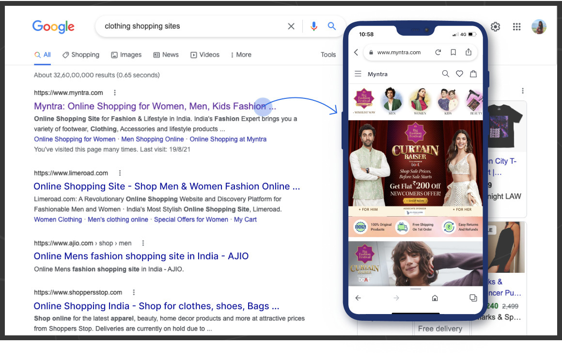Click the https://www.myntra.com URL text

pyautogui.click(x=68, y=93)
